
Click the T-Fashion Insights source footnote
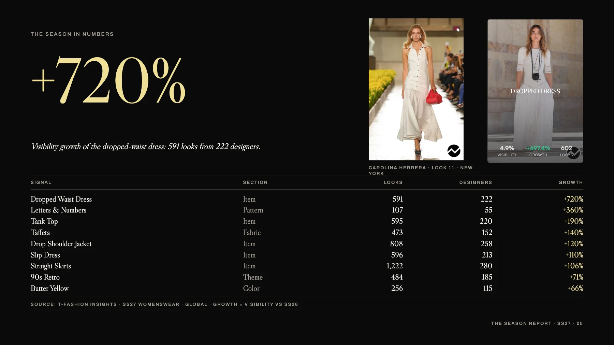pos(164,304)
